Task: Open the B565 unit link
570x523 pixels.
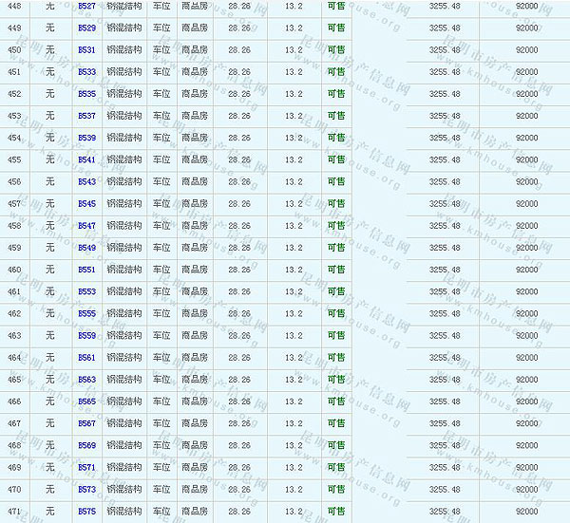Action: [86, 402]
